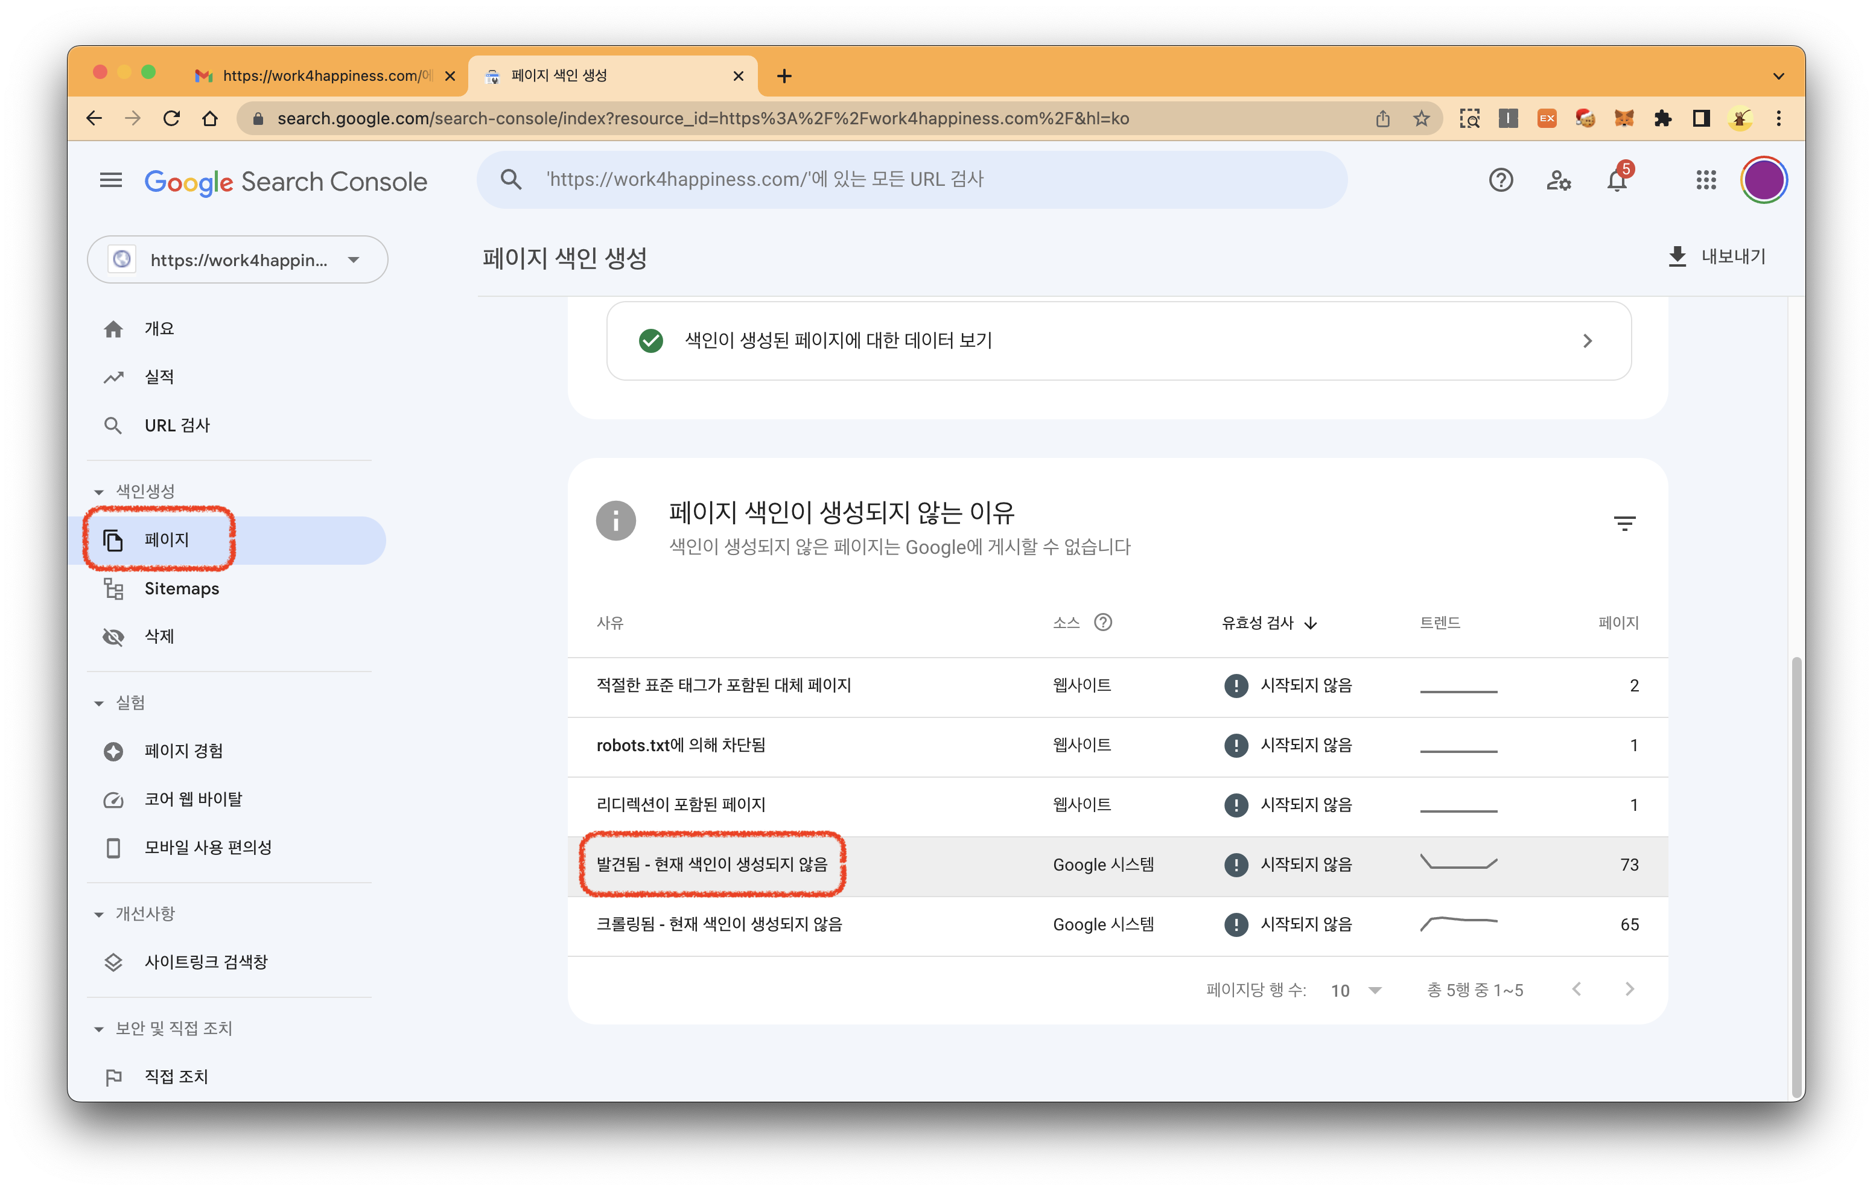Image resolution: width=1873 pixels, height=1191 pixels.
Task: Open 색인이 생성된 페이지에 대한 데이터 보기
Action: (1119, 341)
